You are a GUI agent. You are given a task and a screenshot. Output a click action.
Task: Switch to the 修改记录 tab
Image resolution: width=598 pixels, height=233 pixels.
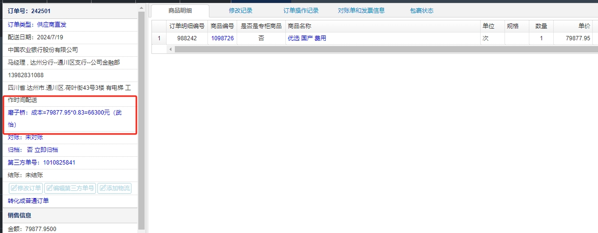tap(241, 11)
